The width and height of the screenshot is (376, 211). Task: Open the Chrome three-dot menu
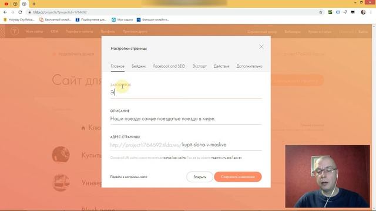371,12
